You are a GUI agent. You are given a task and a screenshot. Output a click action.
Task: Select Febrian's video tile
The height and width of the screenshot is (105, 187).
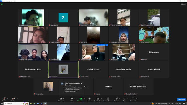click(124, 17)
